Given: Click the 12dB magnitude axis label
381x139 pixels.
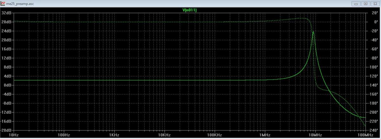Looking at the screenshot, I should (x=7, y=58).
